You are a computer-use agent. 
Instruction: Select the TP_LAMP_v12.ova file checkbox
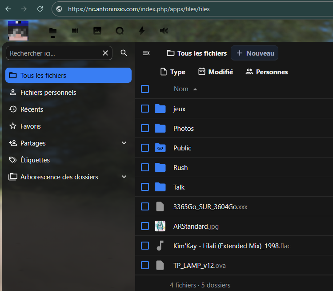145,266
